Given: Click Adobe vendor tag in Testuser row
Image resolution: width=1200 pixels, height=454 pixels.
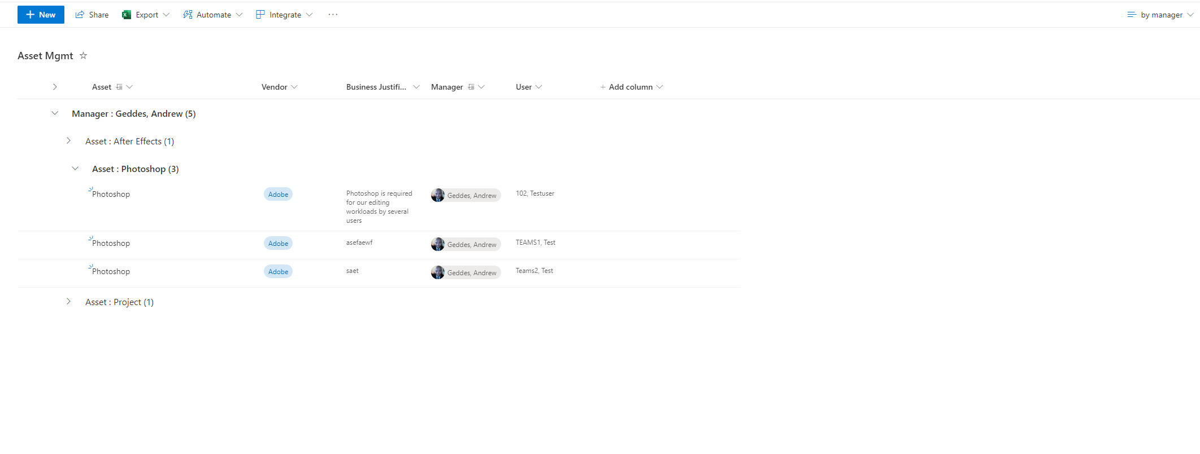Looking at the screenshot, I should (278, 194).
